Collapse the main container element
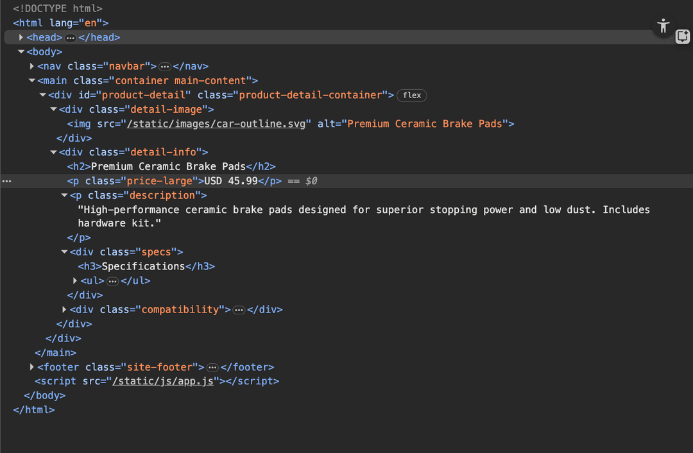The width and height of the screenshot is (693, 453). (x=32, y=80)
